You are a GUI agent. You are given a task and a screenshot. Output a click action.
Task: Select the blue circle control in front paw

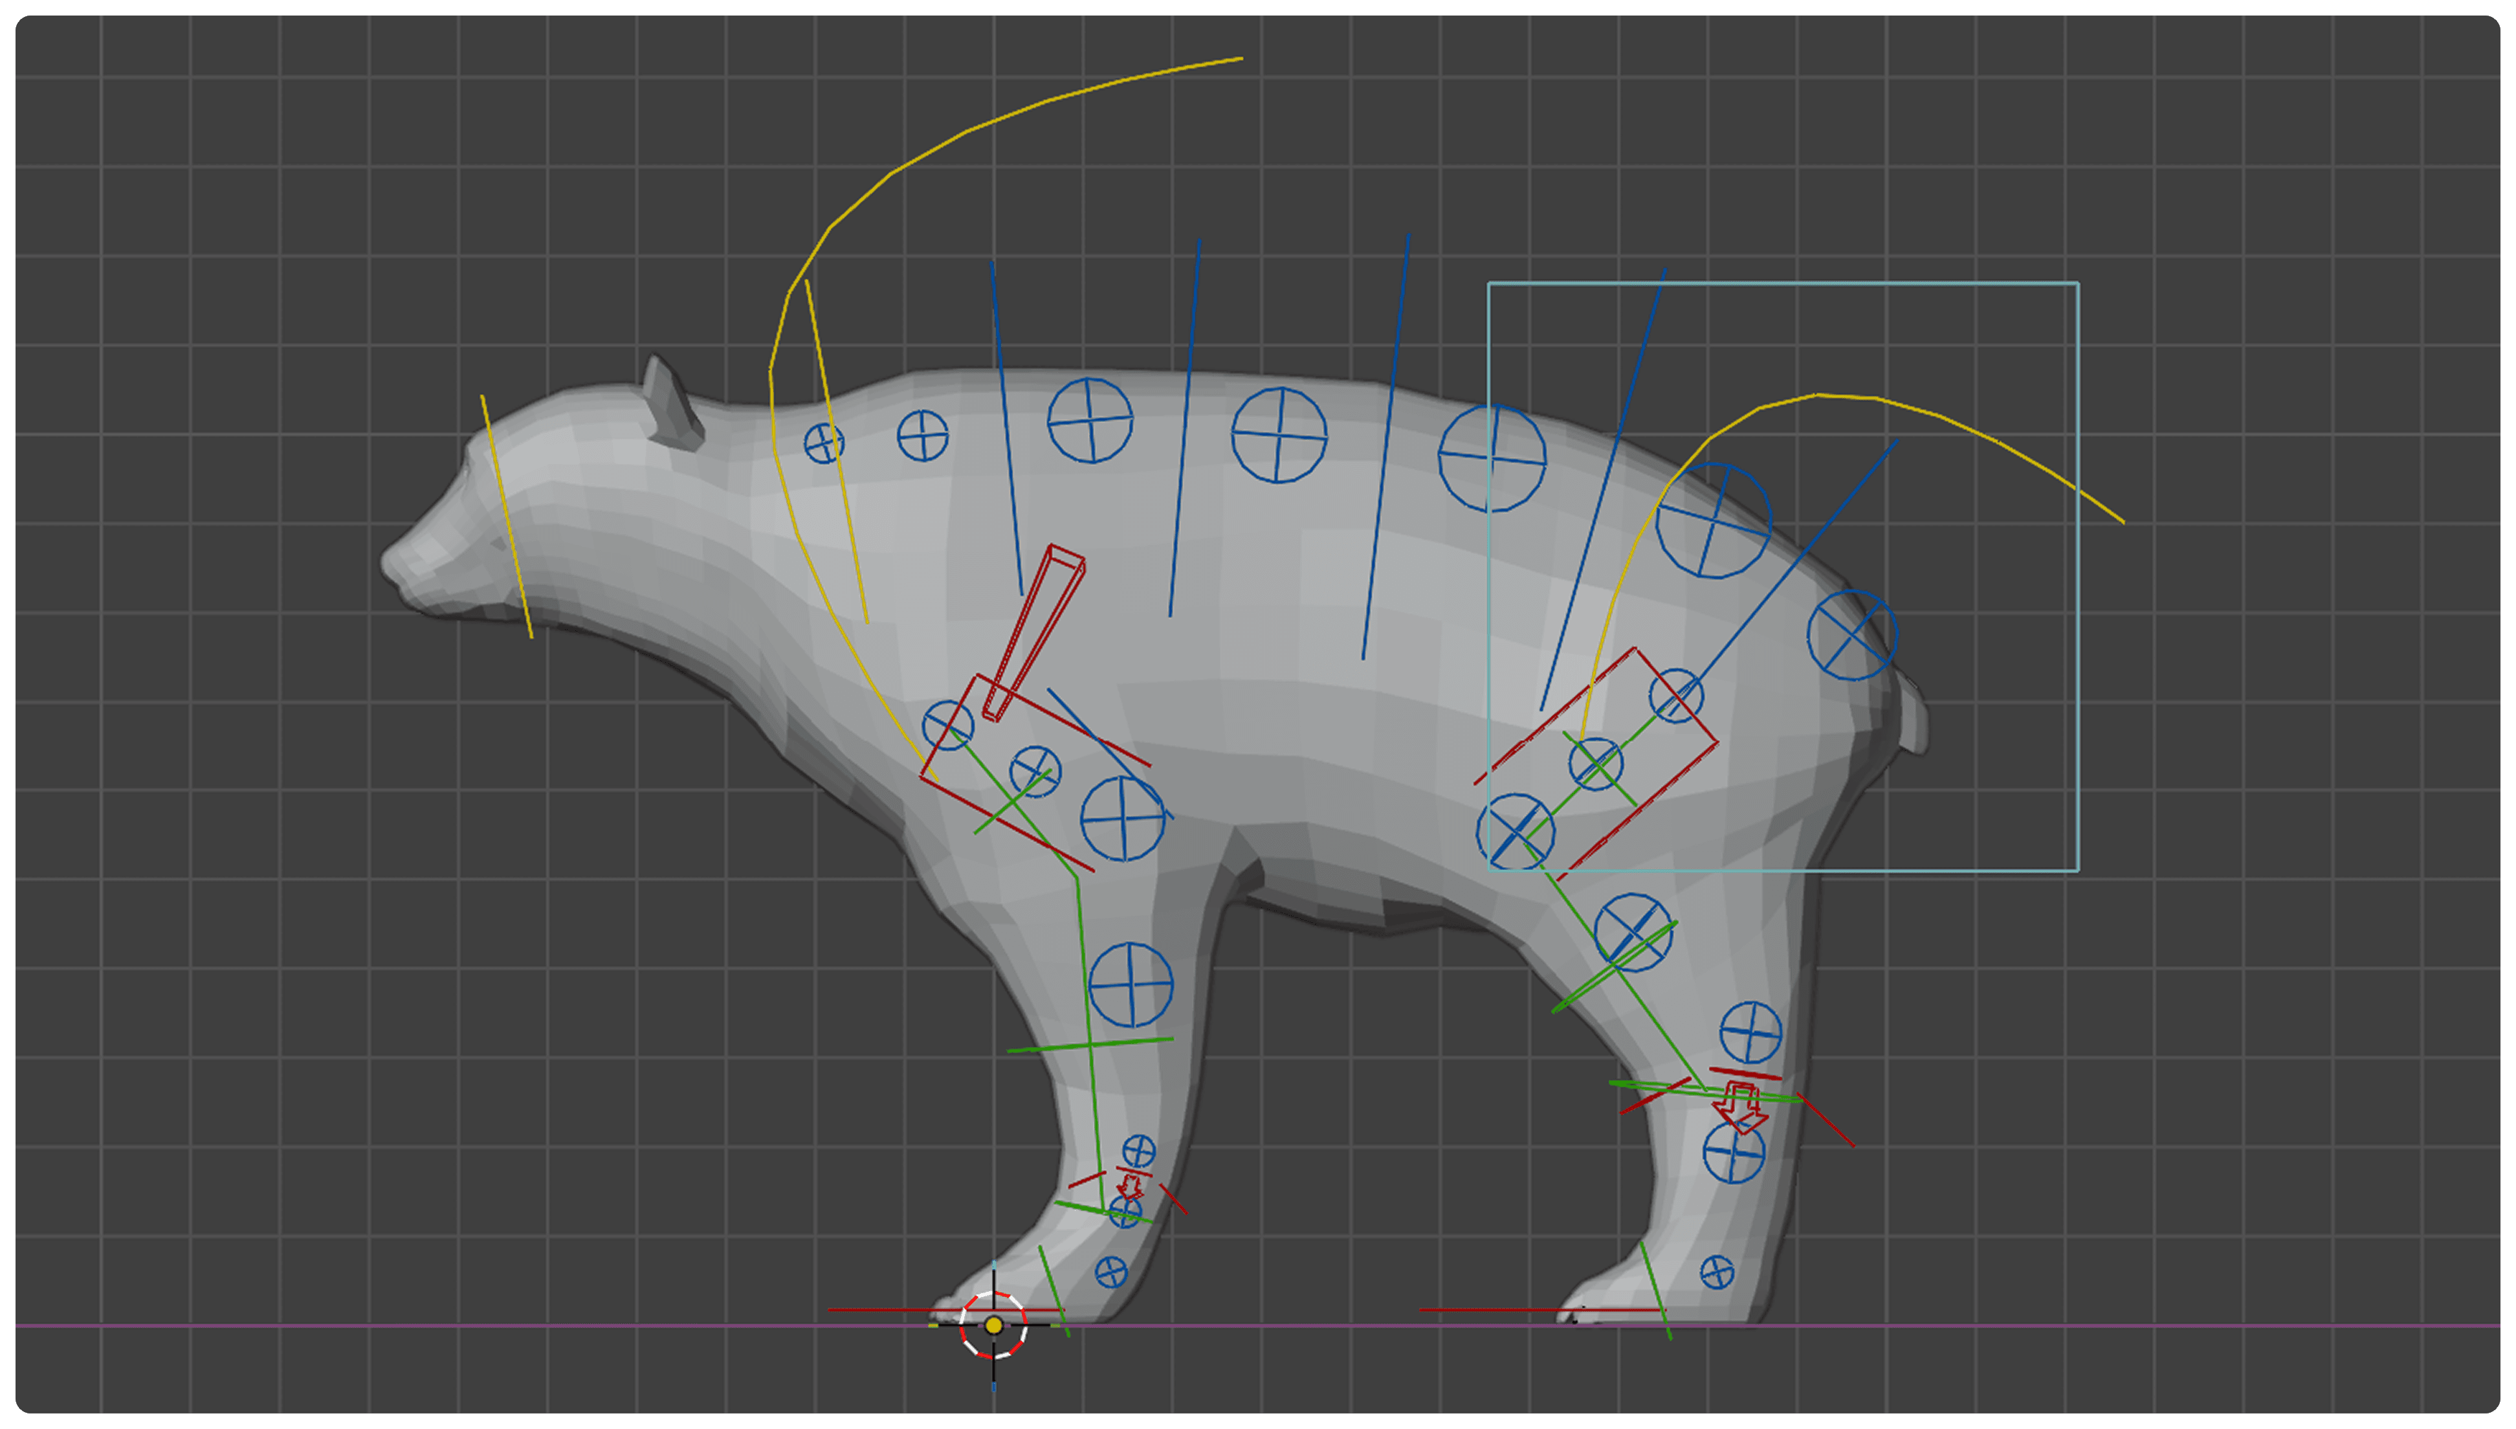click(1111, 1272)
